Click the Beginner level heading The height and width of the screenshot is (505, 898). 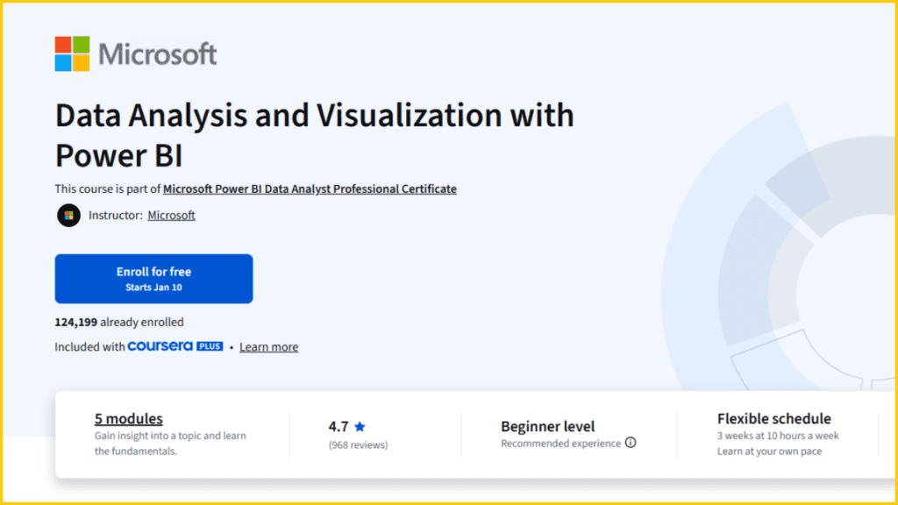point(547,427)
